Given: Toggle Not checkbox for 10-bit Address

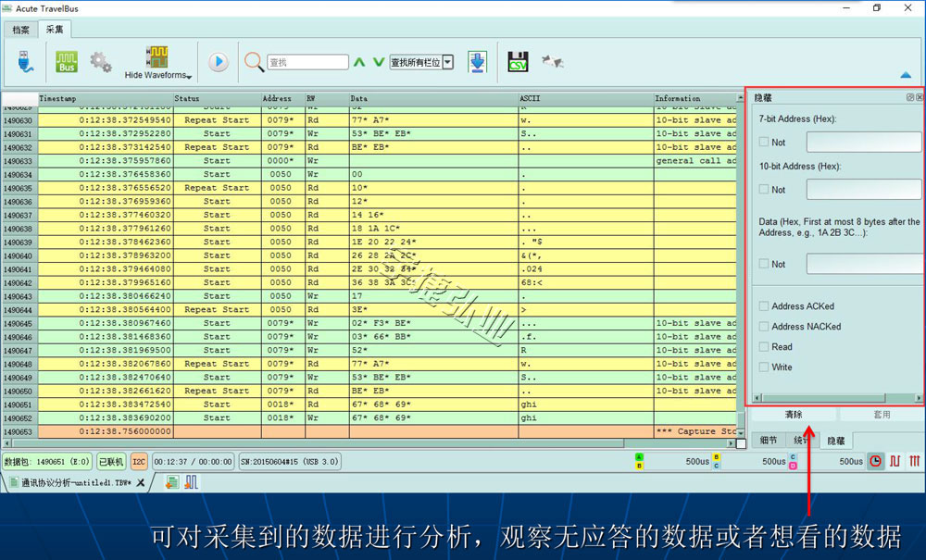Looking at the screenshot, I should point(764,190).
